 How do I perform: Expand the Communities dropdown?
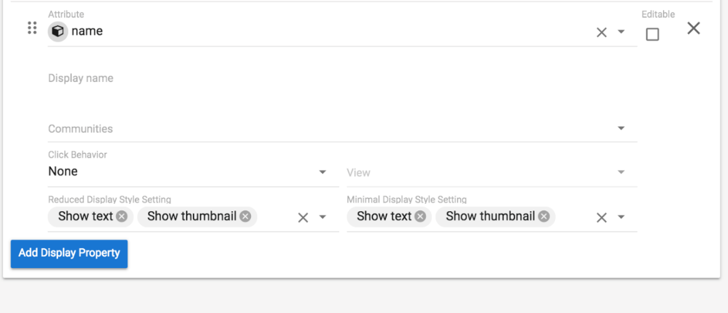coord(621,128)
